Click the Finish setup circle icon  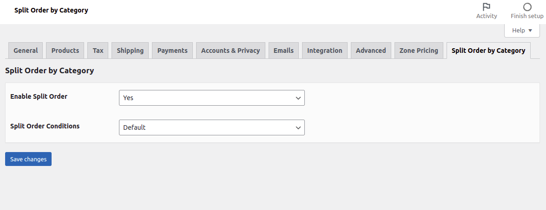[x=527, y=7]
